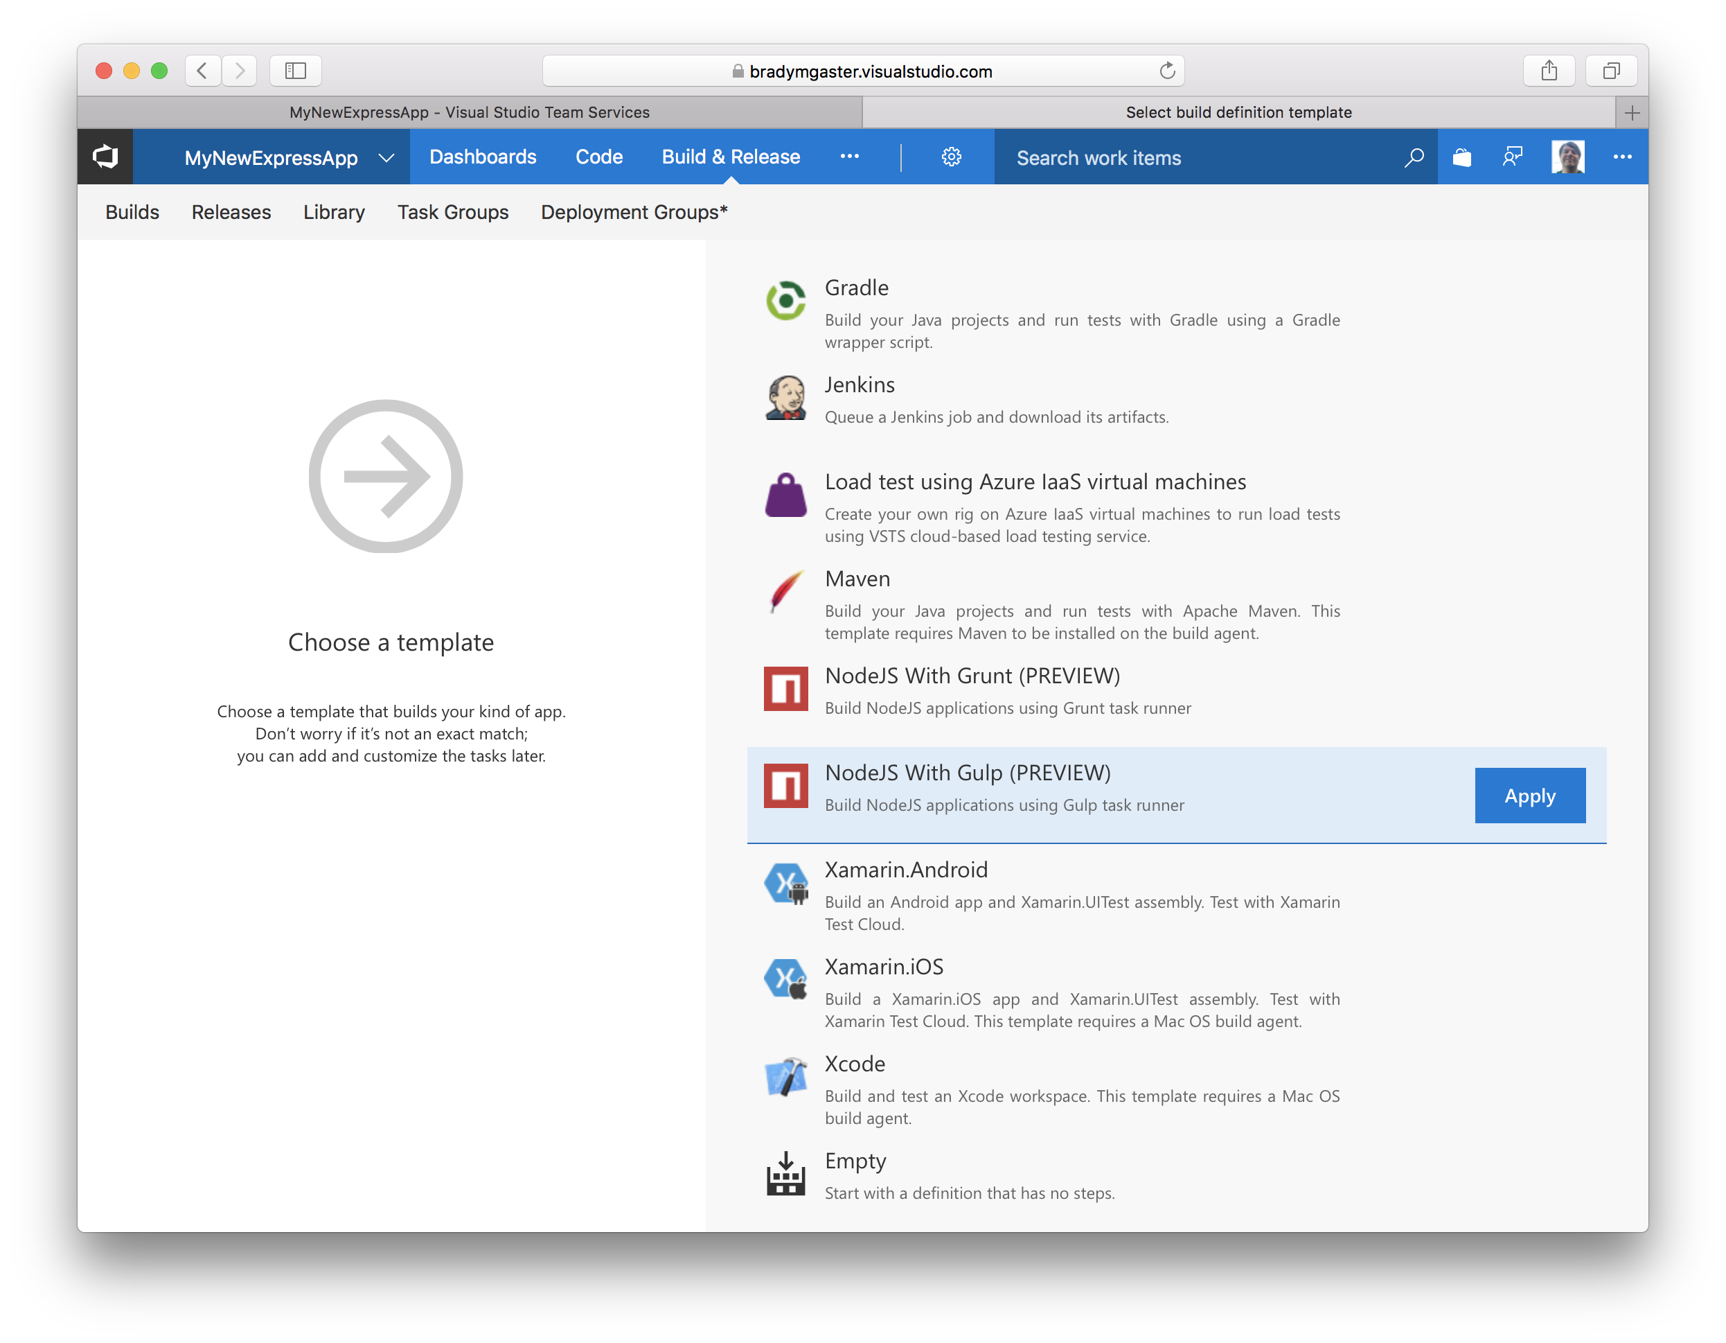Open the marketplace shopping bag icon
The width and height of the screenshot is (1726, 1343).
tap(1461, 157)
